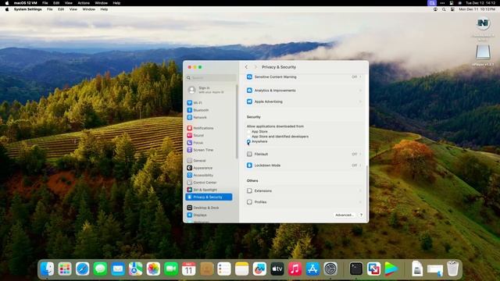Open the drive icon on the desktop
The width and height of the screenshot is (500, 281).
click(x=483, y=52)
